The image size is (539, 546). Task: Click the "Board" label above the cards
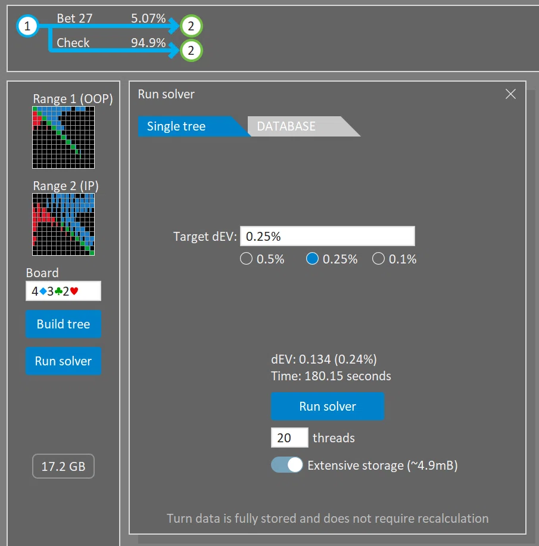point(42,272)
